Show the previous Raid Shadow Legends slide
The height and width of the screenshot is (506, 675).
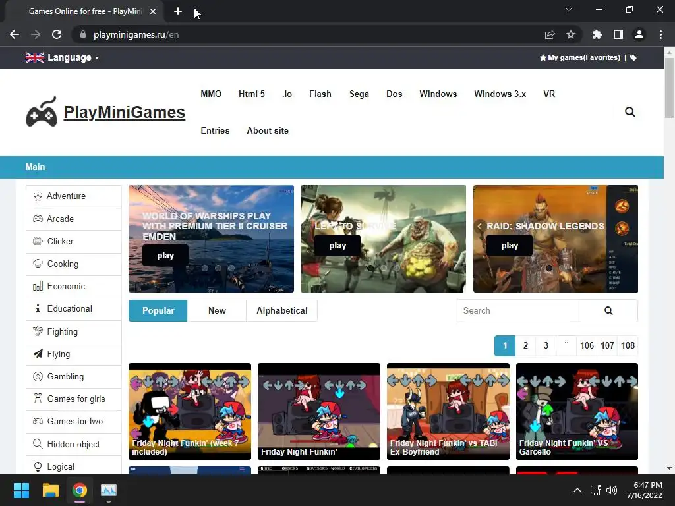pos(480,226)
